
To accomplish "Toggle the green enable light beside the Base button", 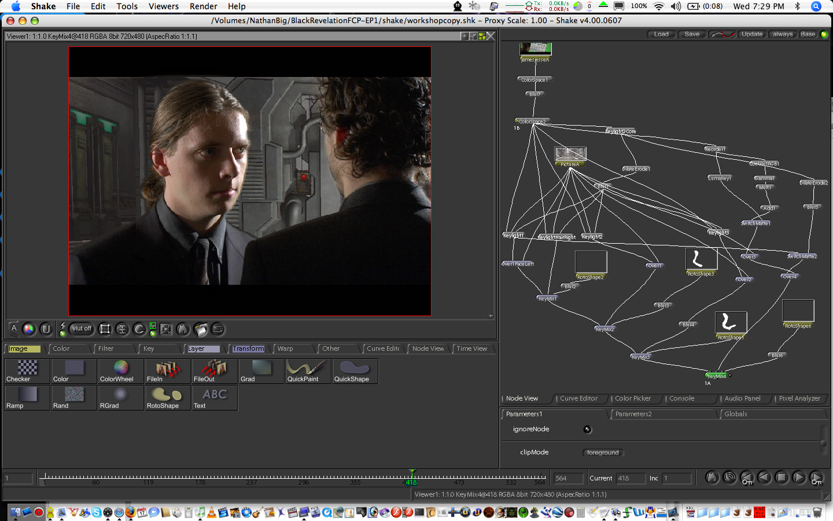I will coord(824,34).
